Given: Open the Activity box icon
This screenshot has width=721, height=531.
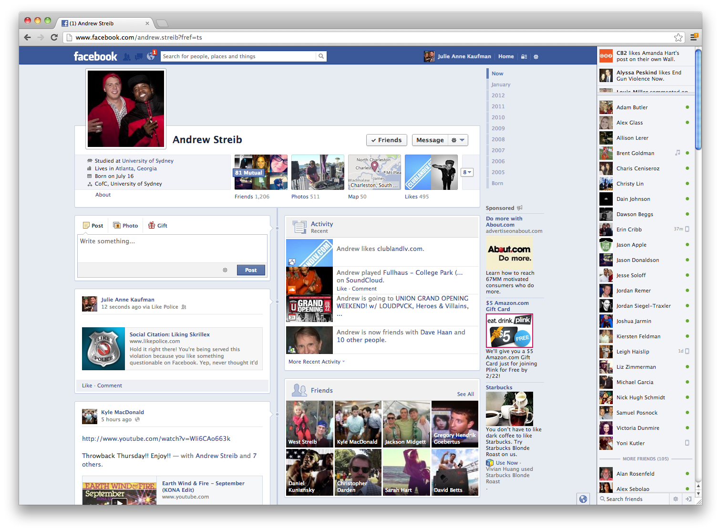Looking at the screenshot, I should [x=299, y=227].
